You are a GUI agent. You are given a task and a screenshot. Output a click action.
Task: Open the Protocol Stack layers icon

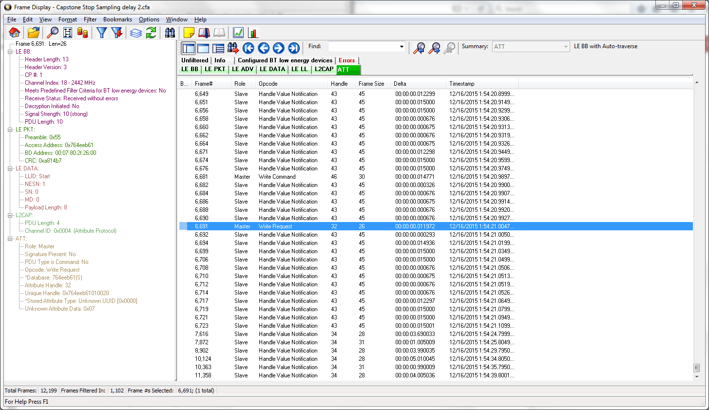click(136, 33)
